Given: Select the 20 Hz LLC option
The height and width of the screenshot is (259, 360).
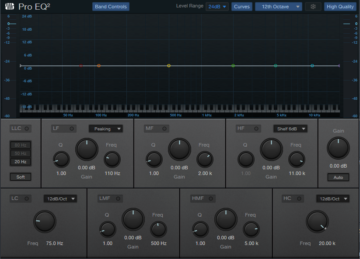Looking at the screenshot, I should 21,161.
